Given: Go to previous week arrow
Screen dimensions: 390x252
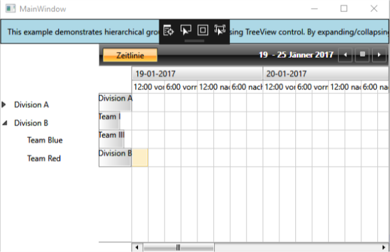Looking at the screenshot, I should 345,55.
